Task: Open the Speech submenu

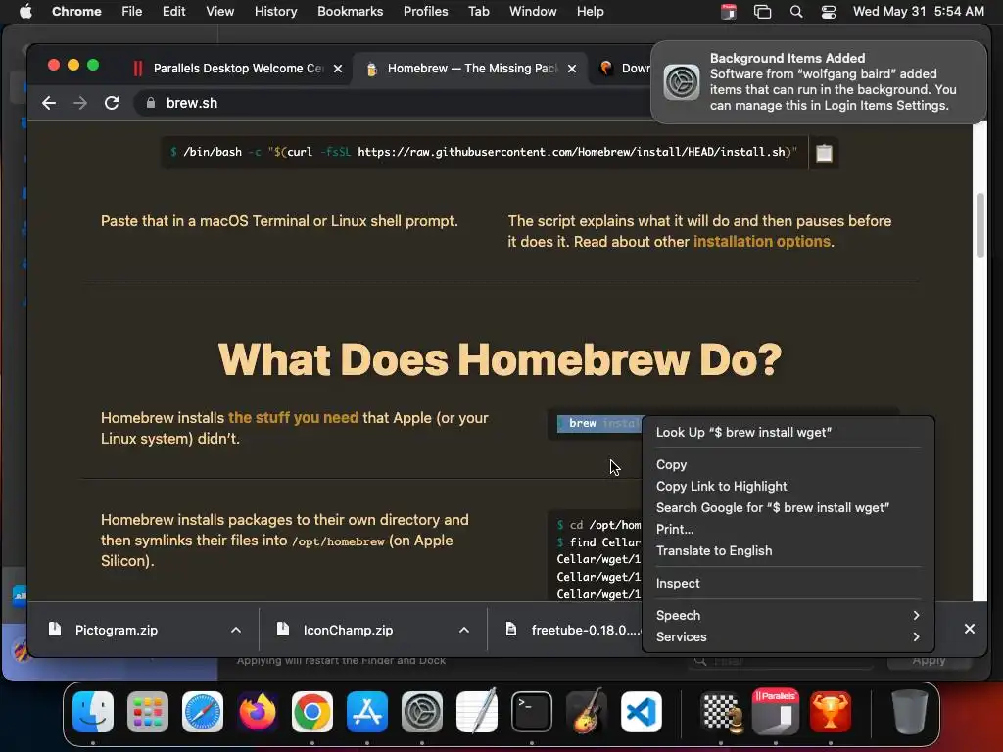Action: [788, 615]
